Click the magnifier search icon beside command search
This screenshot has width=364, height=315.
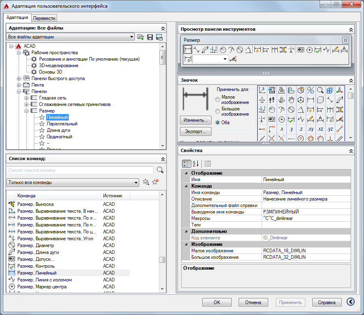pyautogui.click(x=160, y=170)
